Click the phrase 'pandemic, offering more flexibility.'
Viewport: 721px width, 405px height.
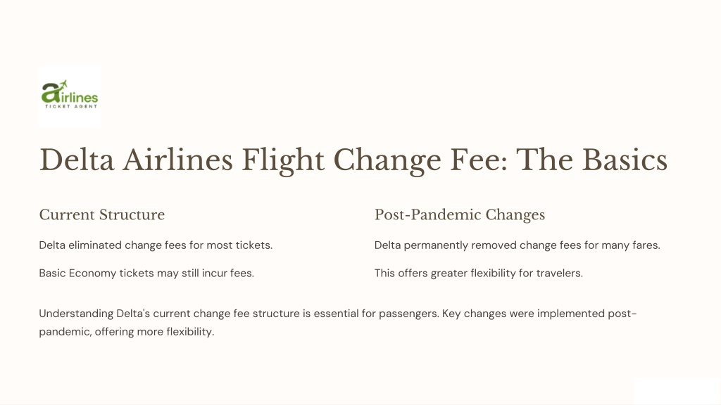(x=127, y=332)
